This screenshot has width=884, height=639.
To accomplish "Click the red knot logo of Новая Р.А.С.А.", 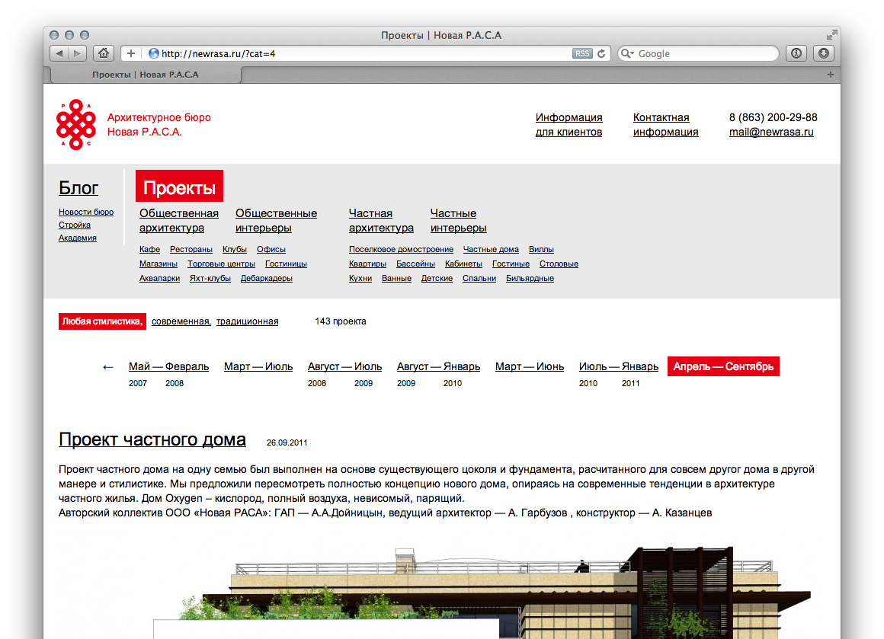I will coord(75,124).
